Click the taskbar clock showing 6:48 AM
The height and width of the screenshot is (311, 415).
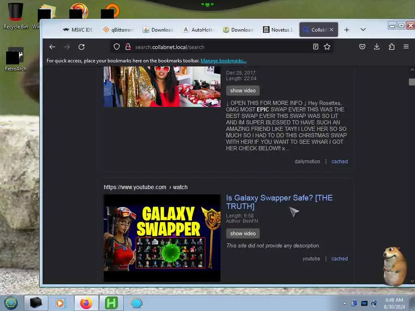[394, 303]
